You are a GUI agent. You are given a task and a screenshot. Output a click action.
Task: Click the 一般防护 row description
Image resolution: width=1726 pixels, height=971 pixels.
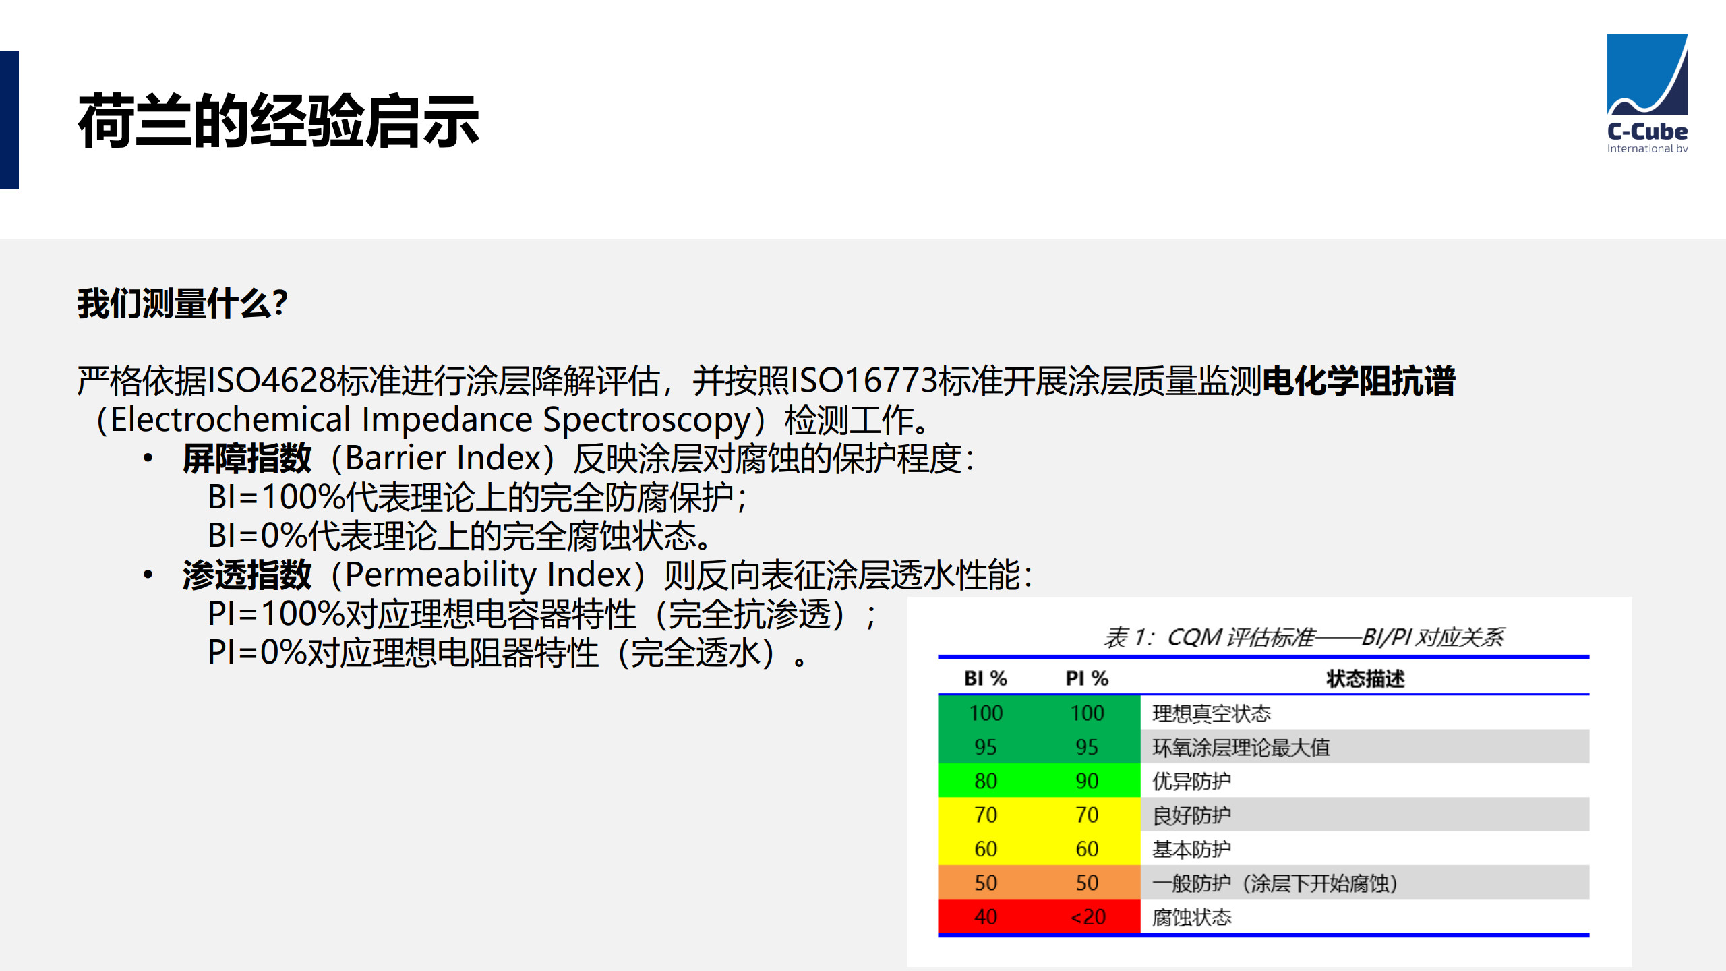(1274, 883)
